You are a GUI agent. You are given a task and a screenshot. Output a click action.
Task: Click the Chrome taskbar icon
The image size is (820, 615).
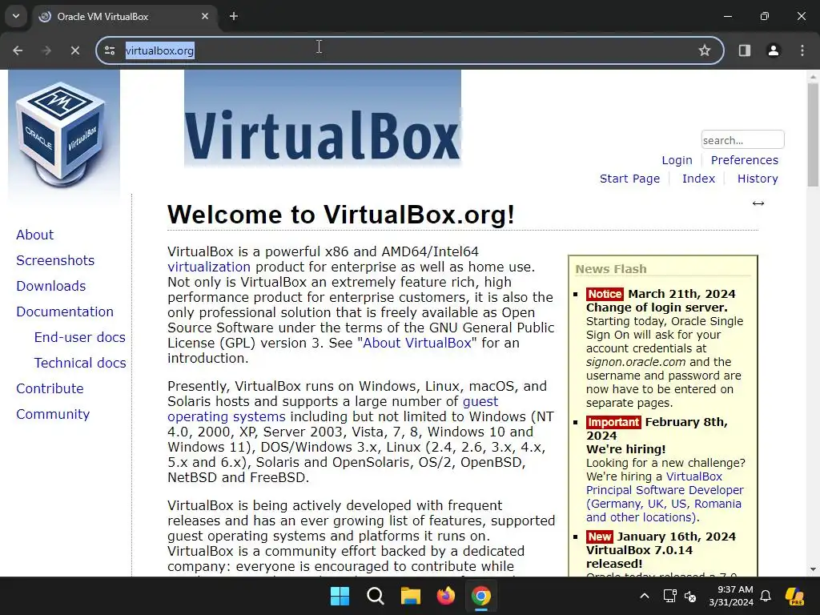pos(481,596)
